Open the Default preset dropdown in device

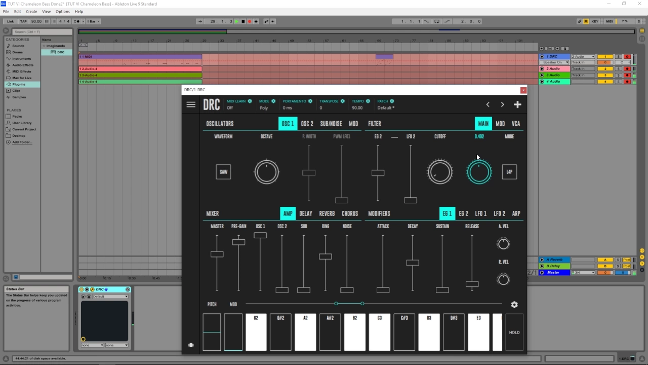(x=110, y=297)
